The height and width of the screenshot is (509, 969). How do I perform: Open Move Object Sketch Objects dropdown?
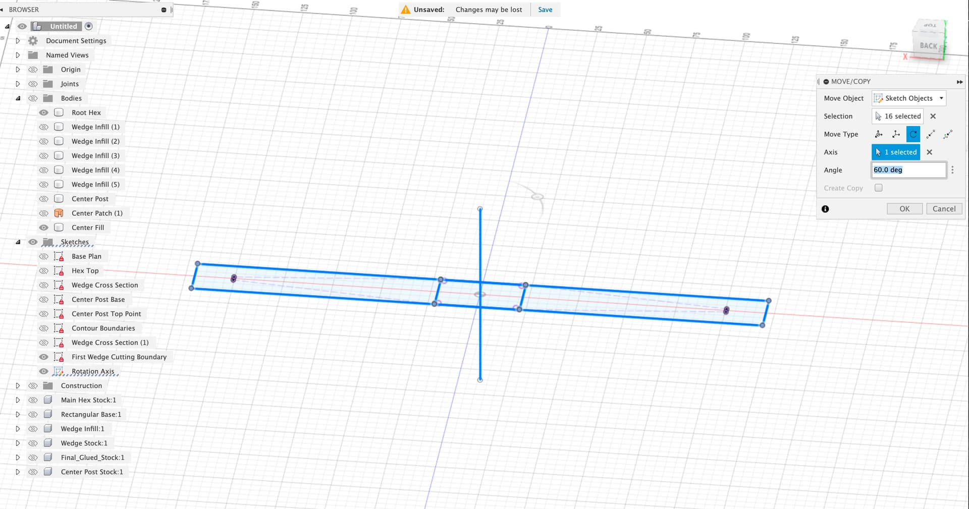click(909, 98)
